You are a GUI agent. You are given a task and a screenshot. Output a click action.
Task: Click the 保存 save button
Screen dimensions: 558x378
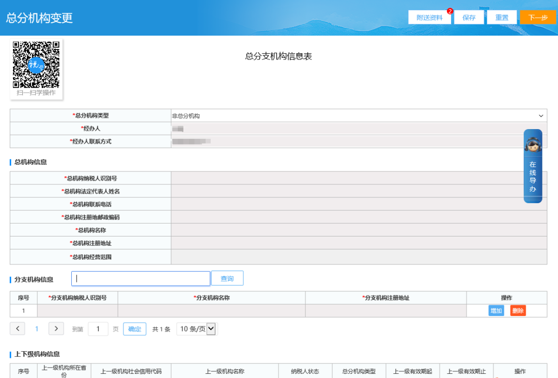(x=469, y=18)
